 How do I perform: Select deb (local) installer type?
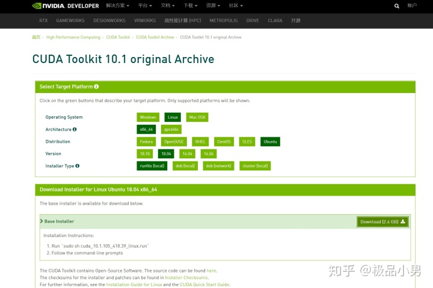(x=185, y=166)
